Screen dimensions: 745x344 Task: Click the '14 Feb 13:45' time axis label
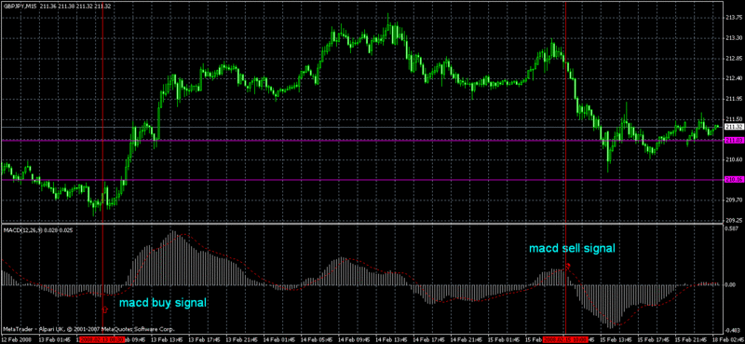[392, 339]
